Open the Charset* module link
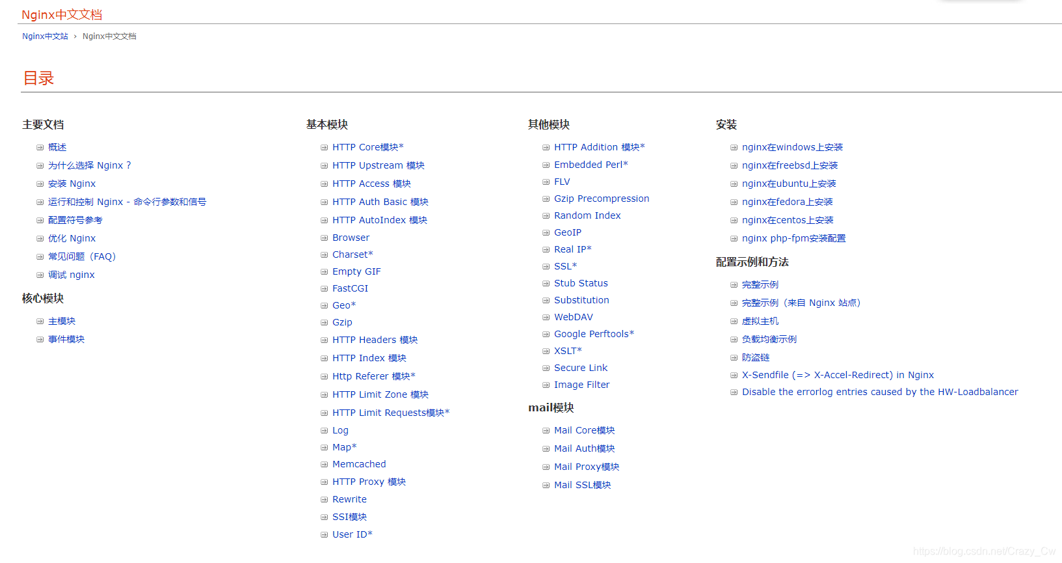1062x563 pixels. click(x=352, y=254)
